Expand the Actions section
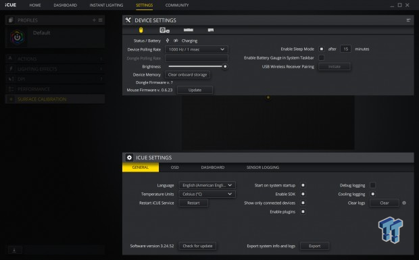The height and width of the screenshot is (260, 419). [55, 59]
